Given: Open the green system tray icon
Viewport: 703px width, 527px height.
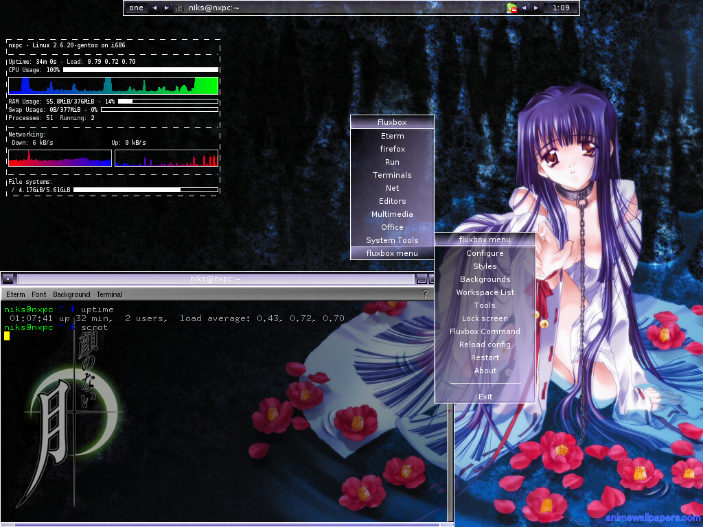Looking at the screenshot, I should pos(511,8).
